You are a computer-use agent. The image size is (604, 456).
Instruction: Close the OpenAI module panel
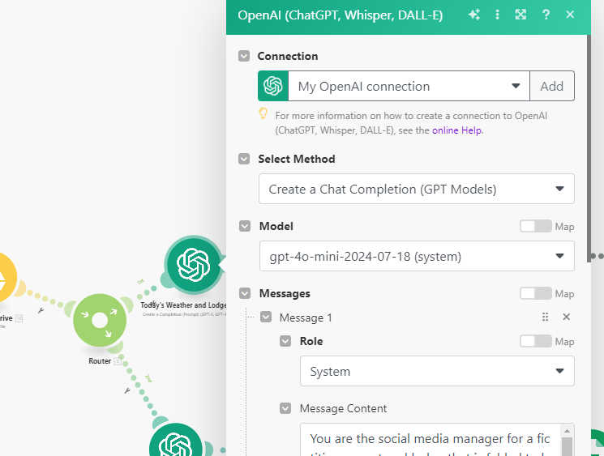click(x=570, y=15)
